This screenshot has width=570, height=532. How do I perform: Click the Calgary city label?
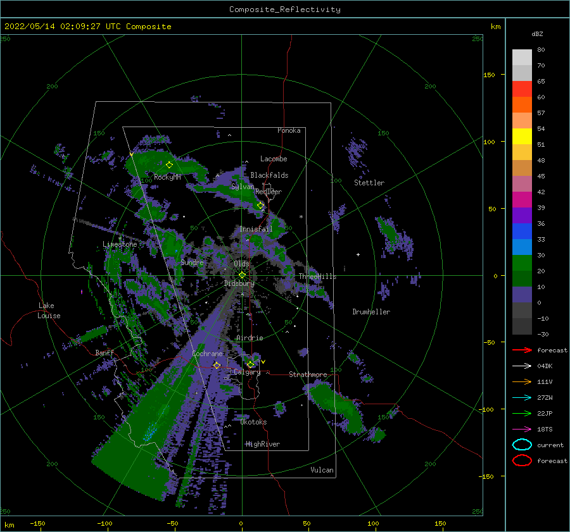click(x=247, y=372)
